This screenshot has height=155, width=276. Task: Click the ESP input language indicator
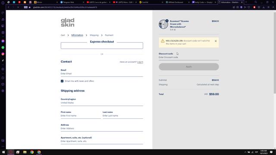pyautogui.click(x=257, y=152)
